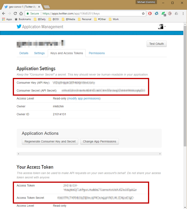
Task: Click the Access Token Secret label
Action: 30,198
